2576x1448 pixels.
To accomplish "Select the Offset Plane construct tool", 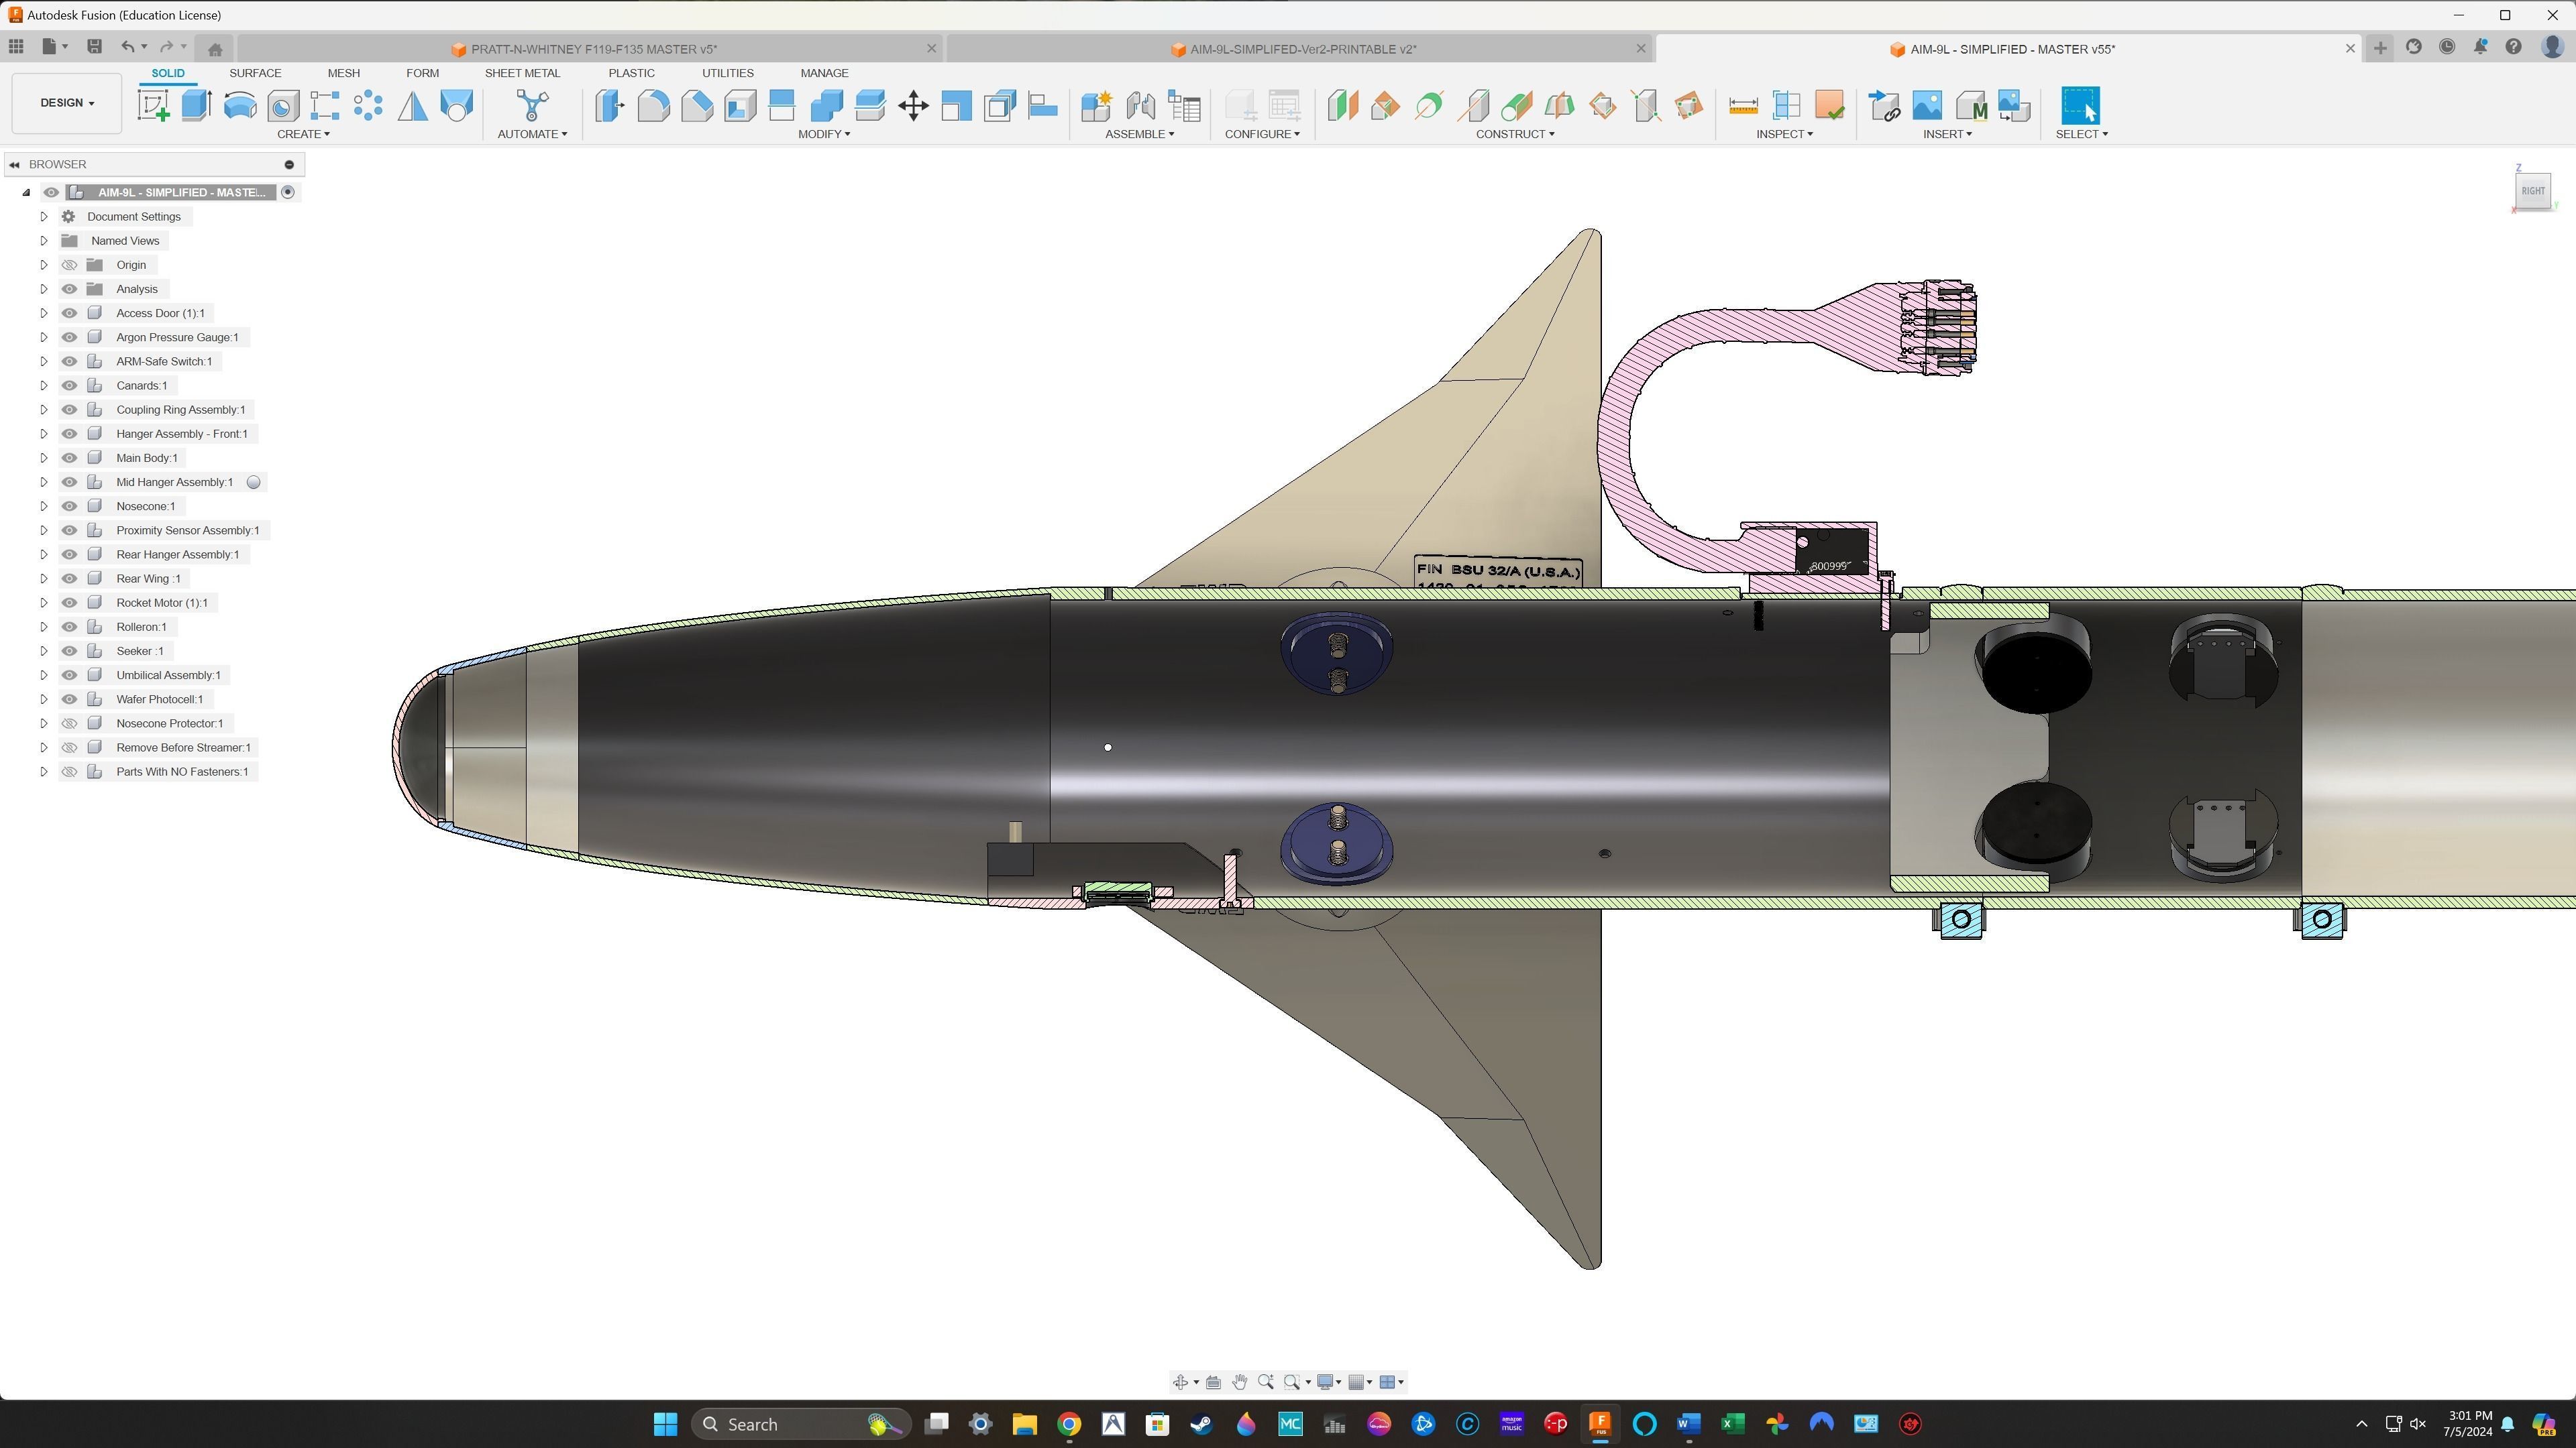I will pos(1342,105).
